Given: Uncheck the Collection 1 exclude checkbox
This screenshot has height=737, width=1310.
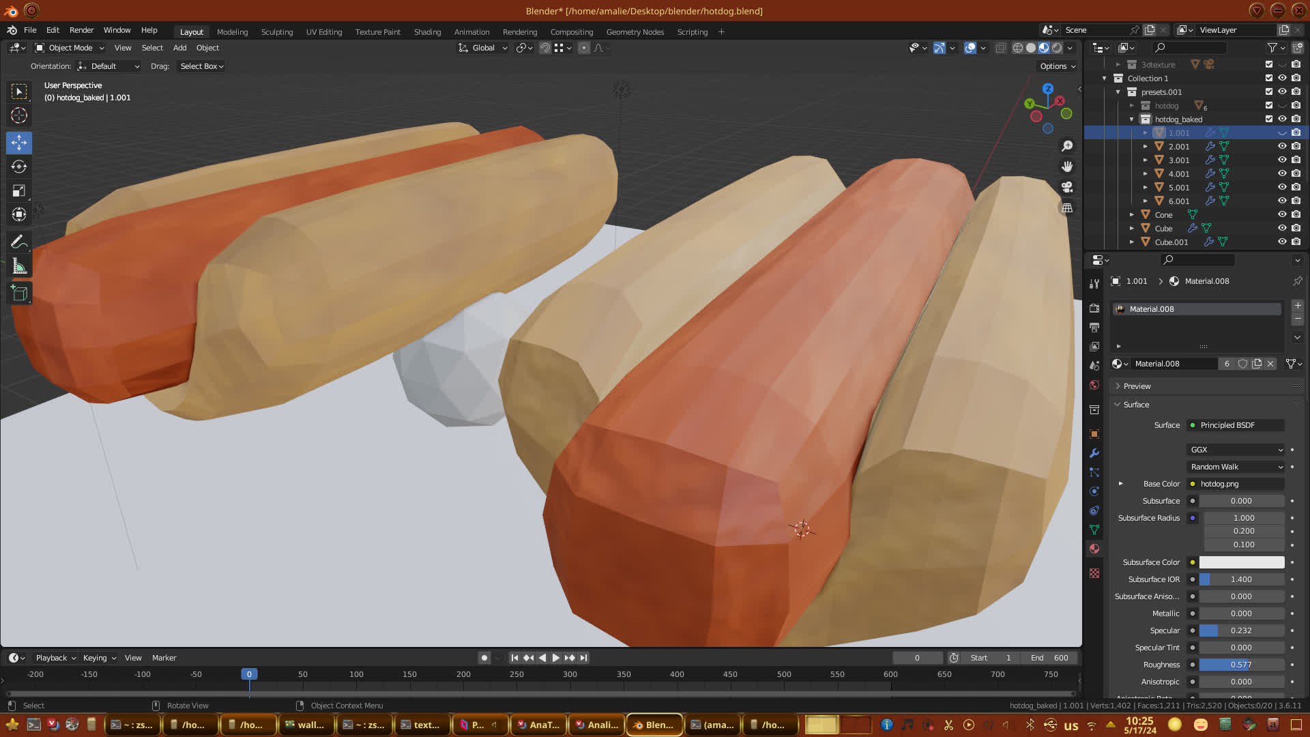Looking at the screenshot, I should 1269,78.
